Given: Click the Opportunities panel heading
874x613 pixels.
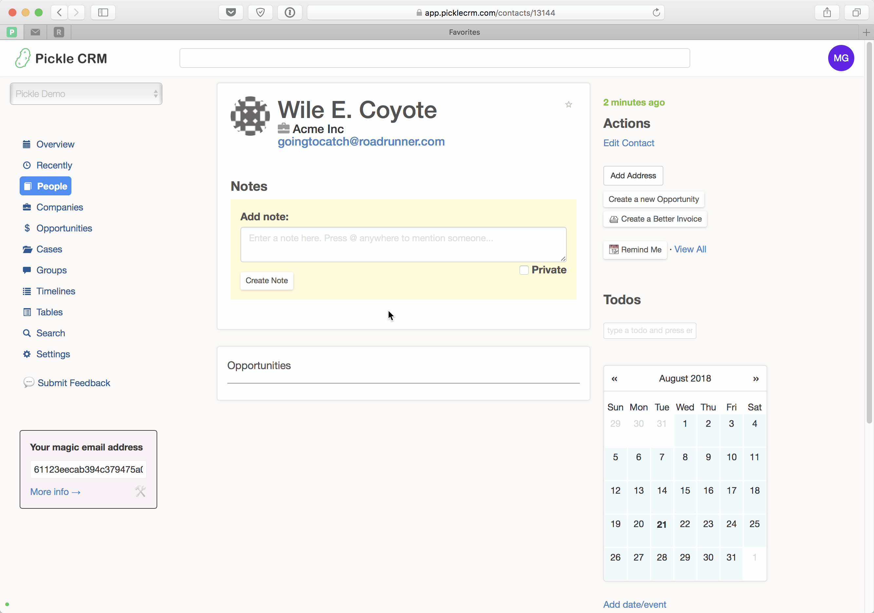Looking at the screenshot, I should 259,366.
